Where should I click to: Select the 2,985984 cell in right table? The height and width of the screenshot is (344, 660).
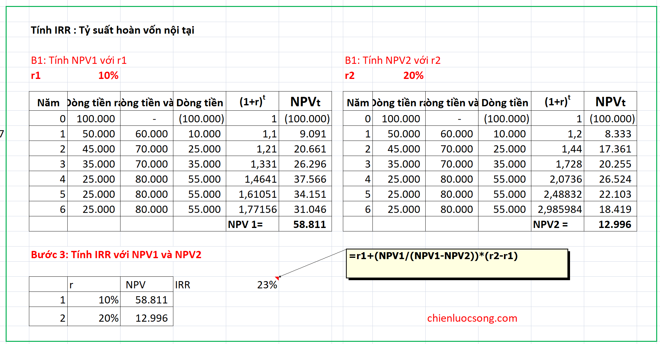coord(560,209)
